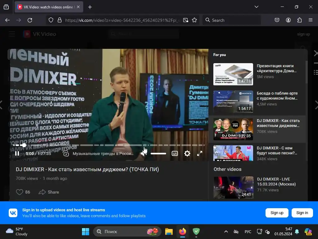Click the Sign up button in banner
This screenshot has width=318, height=239.
(277, 213)
